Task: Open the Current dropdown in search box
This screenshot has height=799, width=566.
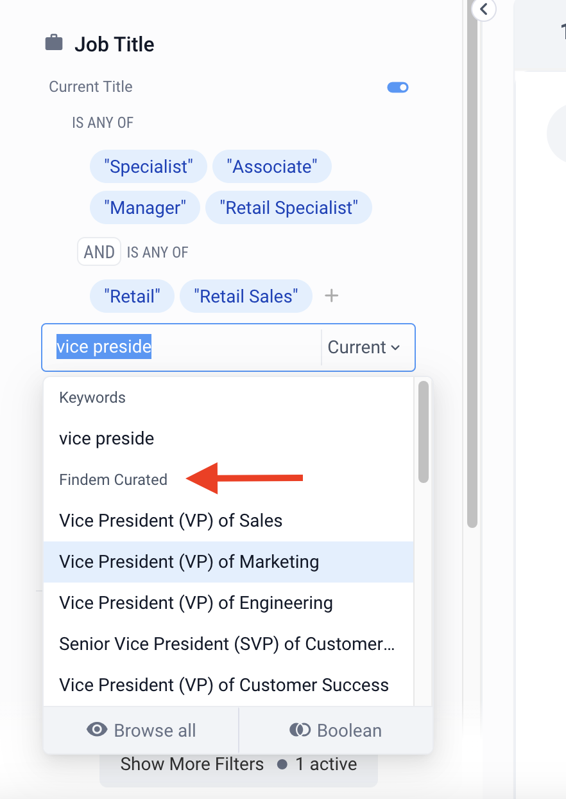Action: click(364, 347)
